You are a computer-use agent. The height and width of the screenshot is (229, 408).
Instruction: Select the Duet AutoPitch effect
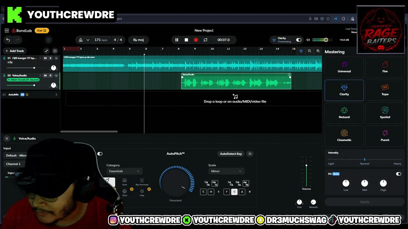click(x=124, y=182)
